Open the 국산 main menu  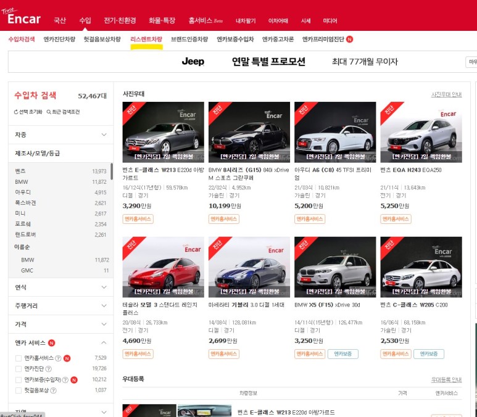(60, 21)
